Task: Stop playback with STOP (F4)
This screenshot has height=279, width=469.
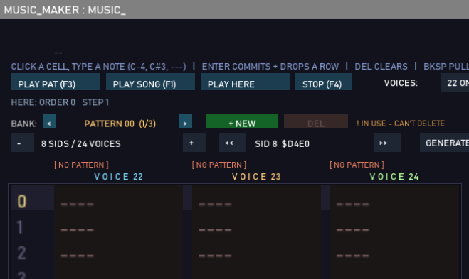Action: [324, 82]
